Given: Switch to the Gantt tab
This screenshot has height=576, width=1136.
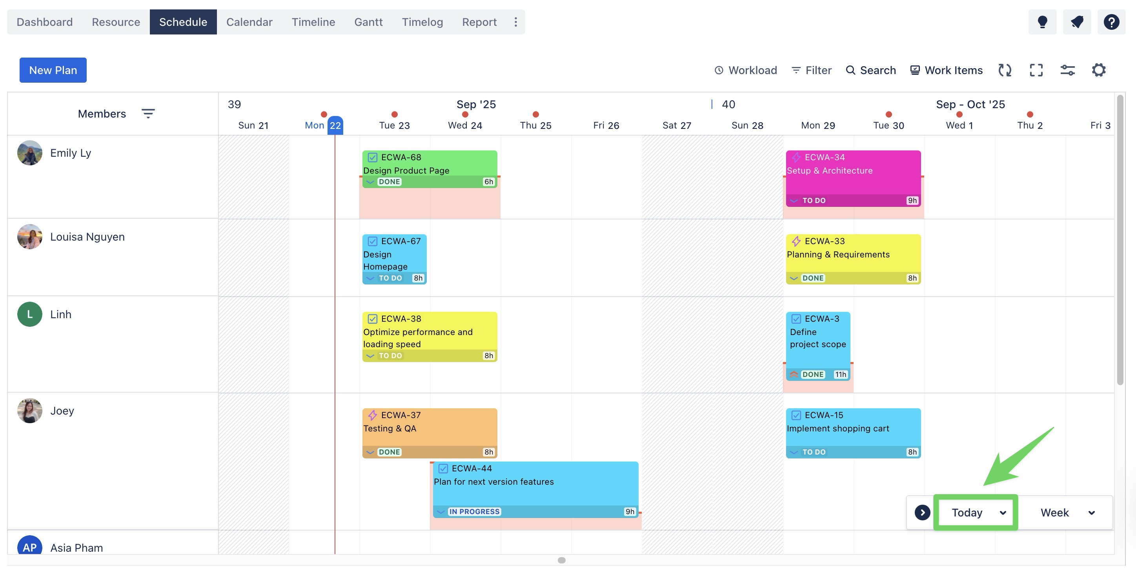Looking at the screenshot, I should [368, 22].
